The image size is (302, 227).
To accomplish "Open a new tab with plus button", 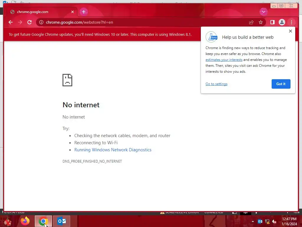I will [83, 12].
